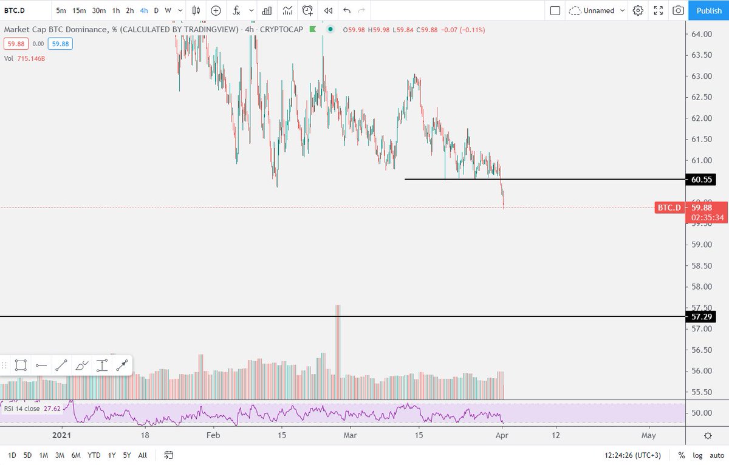Set date range to 1D

click(12, 455)
